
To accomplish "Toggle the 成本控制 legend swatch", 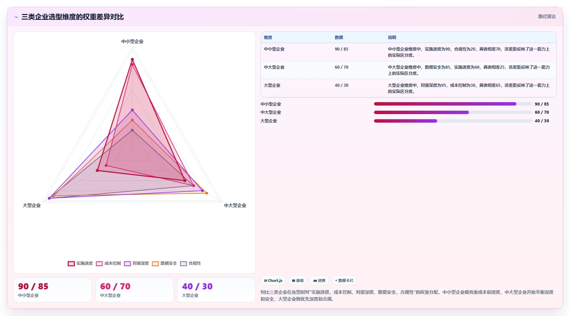I will [99, 263].
